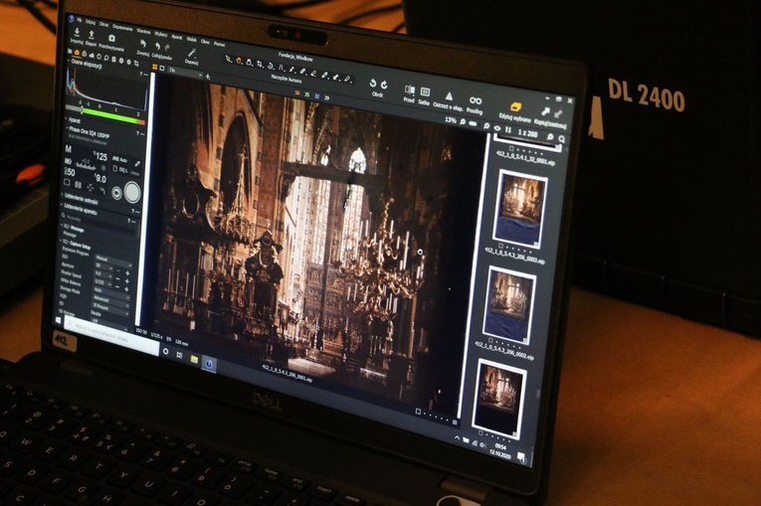Toggle the Siatka grid overlay icon

(426, 91)
